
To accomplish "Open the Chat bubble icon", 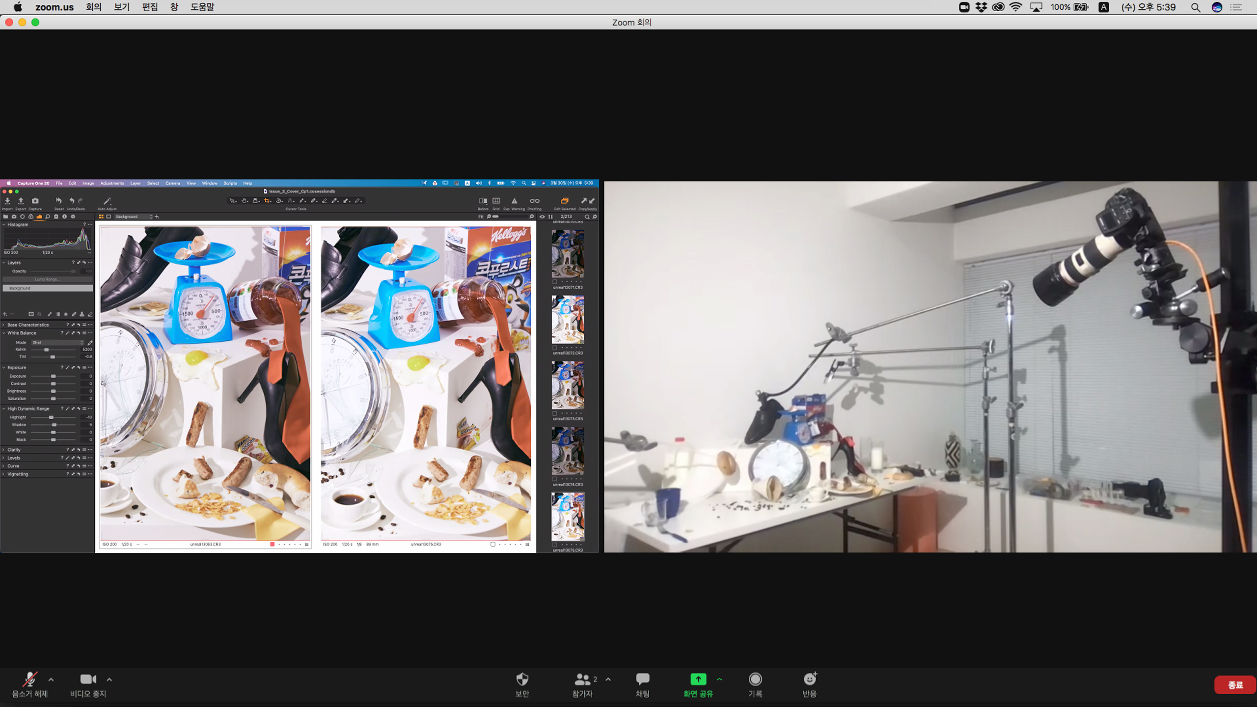I will pyautogui.click(x=642, y=680).
